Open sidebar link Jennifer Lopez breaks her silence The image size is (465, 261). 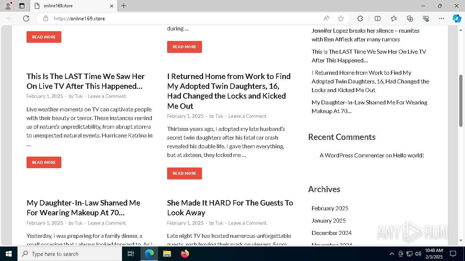click(365, 35)
